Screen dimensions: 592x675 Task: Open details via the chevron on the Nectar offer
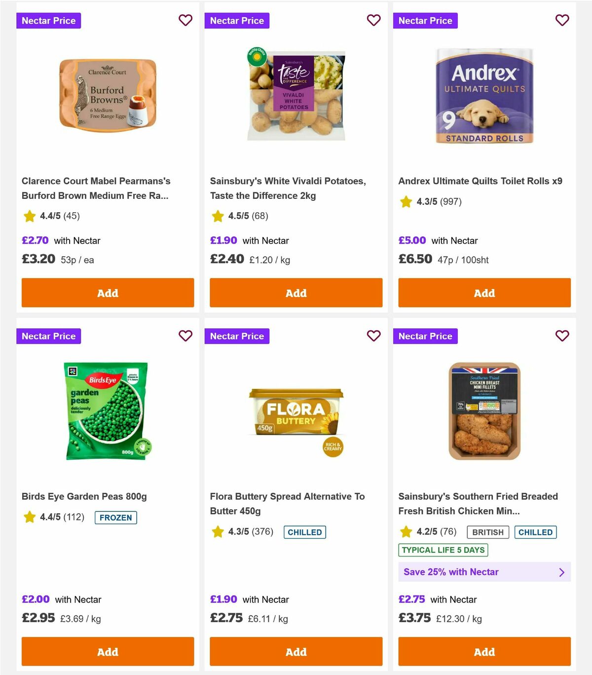(561, 572)
